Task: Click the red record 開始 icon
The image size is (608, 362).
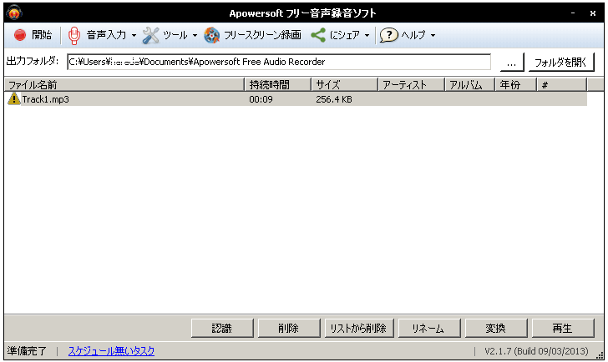Action: tap(20, 35)
